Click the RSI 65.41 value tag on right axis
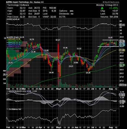The height and width of the screenshot is (129, 127). (x=122, y=25)
